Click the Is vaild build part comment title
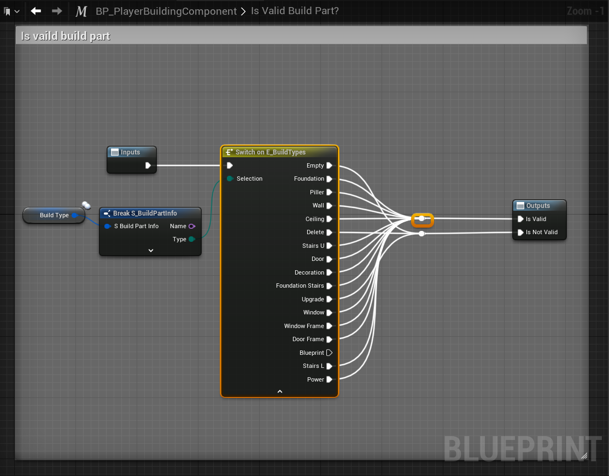 (x=66, y=36)
